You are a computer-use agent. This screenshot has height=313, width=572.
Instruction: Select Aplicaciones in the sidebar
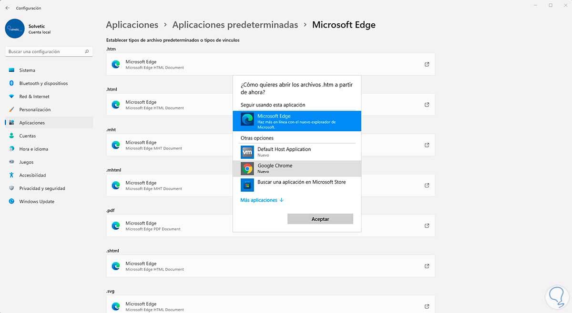(49, 123)
